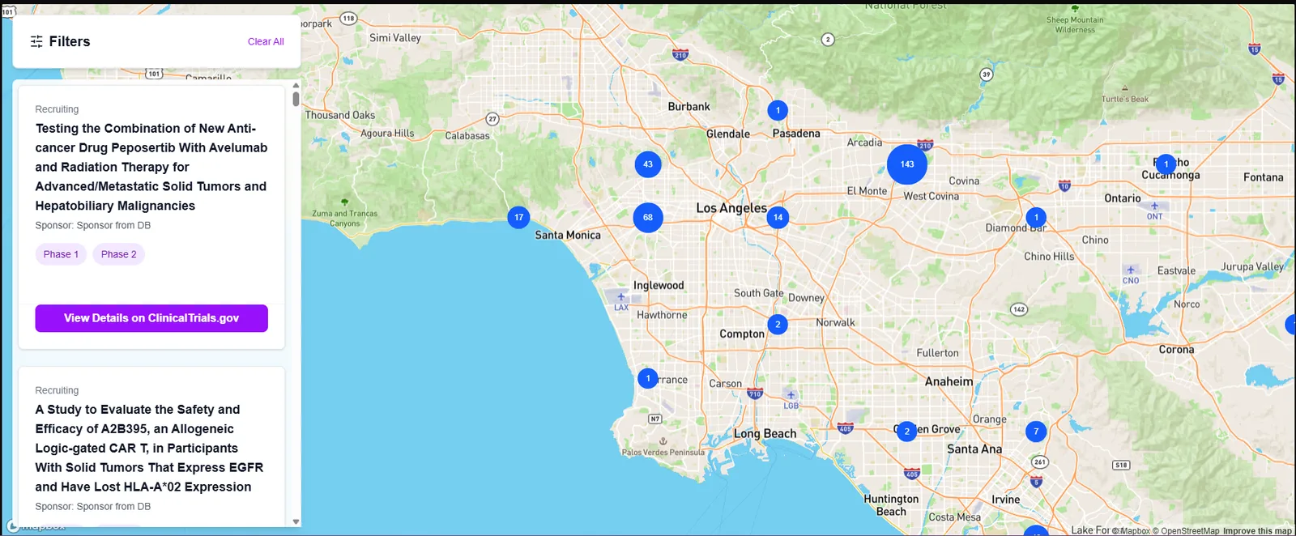Click the LAX airport icon
Screen dimensions: 1296x536
point(621,297)
